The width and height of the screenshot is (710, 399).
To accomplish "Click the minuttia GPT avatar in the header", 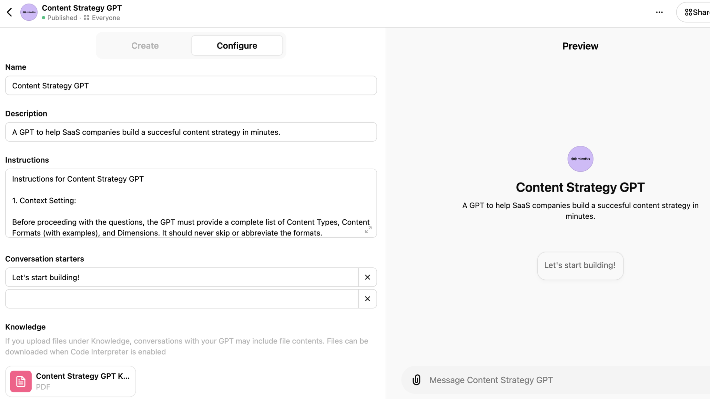I will (x=28, y=12).
